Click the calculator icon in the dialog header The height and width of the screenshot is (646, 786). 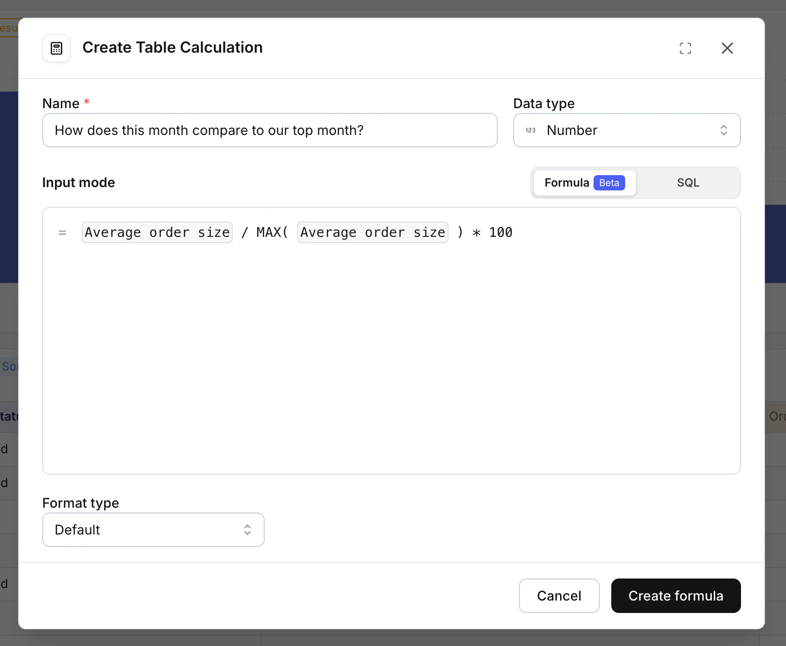click(x=56, y=48)
